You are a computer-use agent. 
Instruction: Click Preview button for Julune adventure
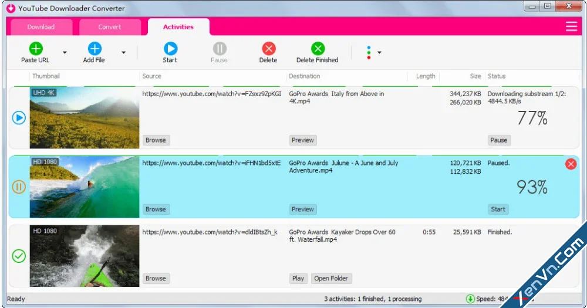coord(303,209)
